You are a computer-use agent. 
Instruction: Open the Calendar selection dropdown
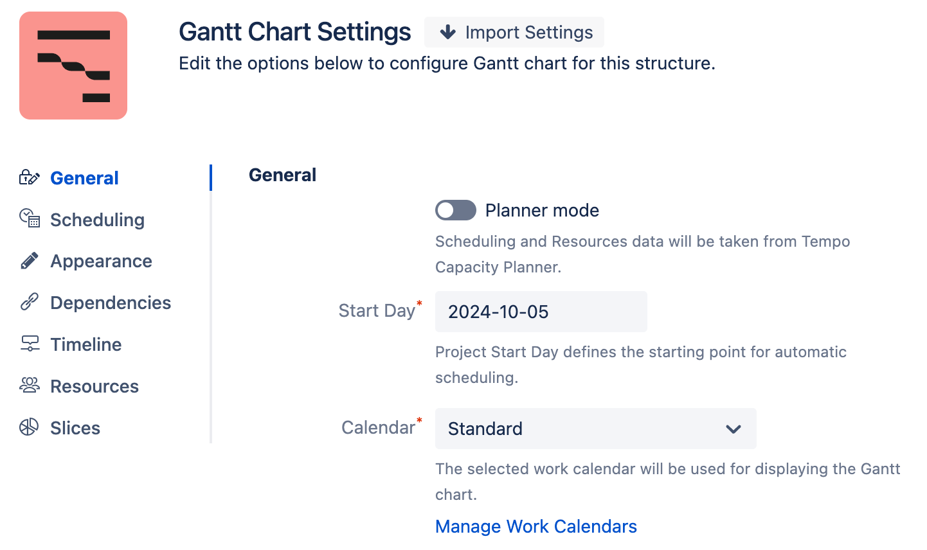595,429
